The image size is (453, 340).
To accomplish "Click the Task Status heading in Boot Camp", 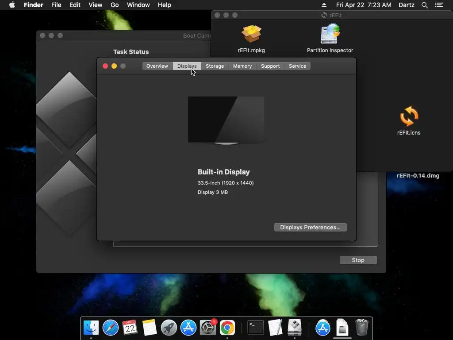I will click(131, 52).
